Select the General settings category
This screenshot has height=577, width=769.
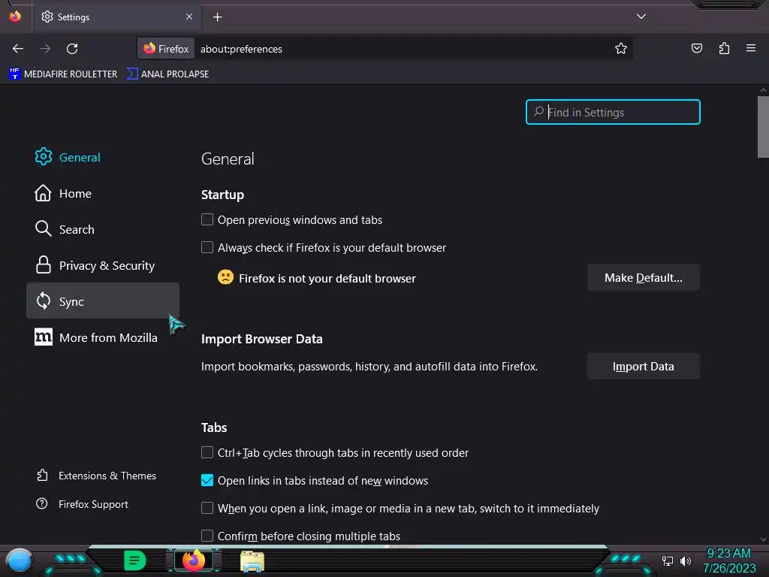tap(102, 157)
